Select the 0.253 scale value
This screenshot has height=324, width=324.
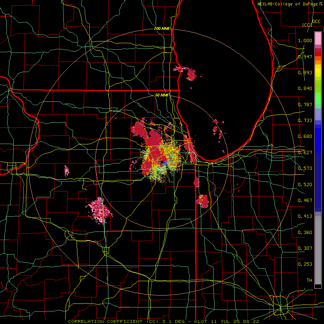tap(305, 264)
